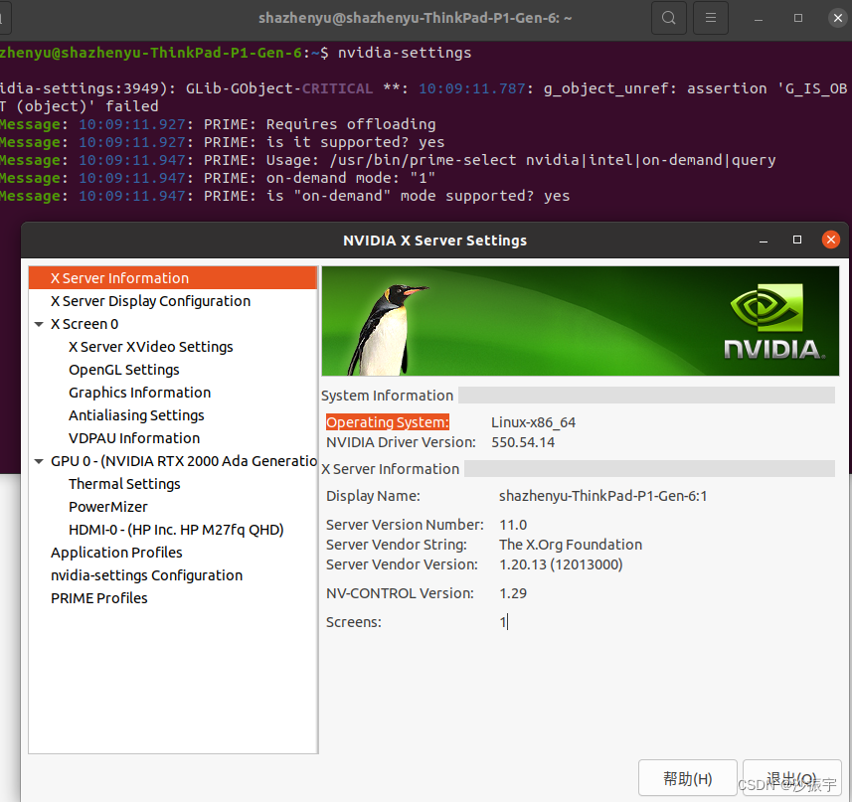Click the X Server Information section heading

tap(390, 469)
